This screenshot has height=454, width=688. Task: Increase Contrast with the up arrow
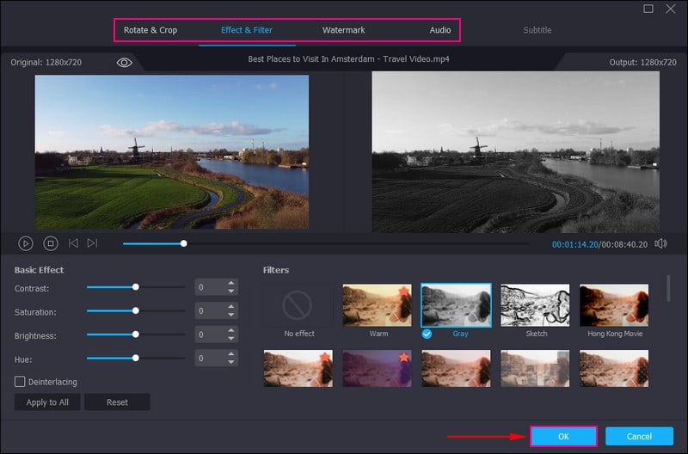point(230,283)
